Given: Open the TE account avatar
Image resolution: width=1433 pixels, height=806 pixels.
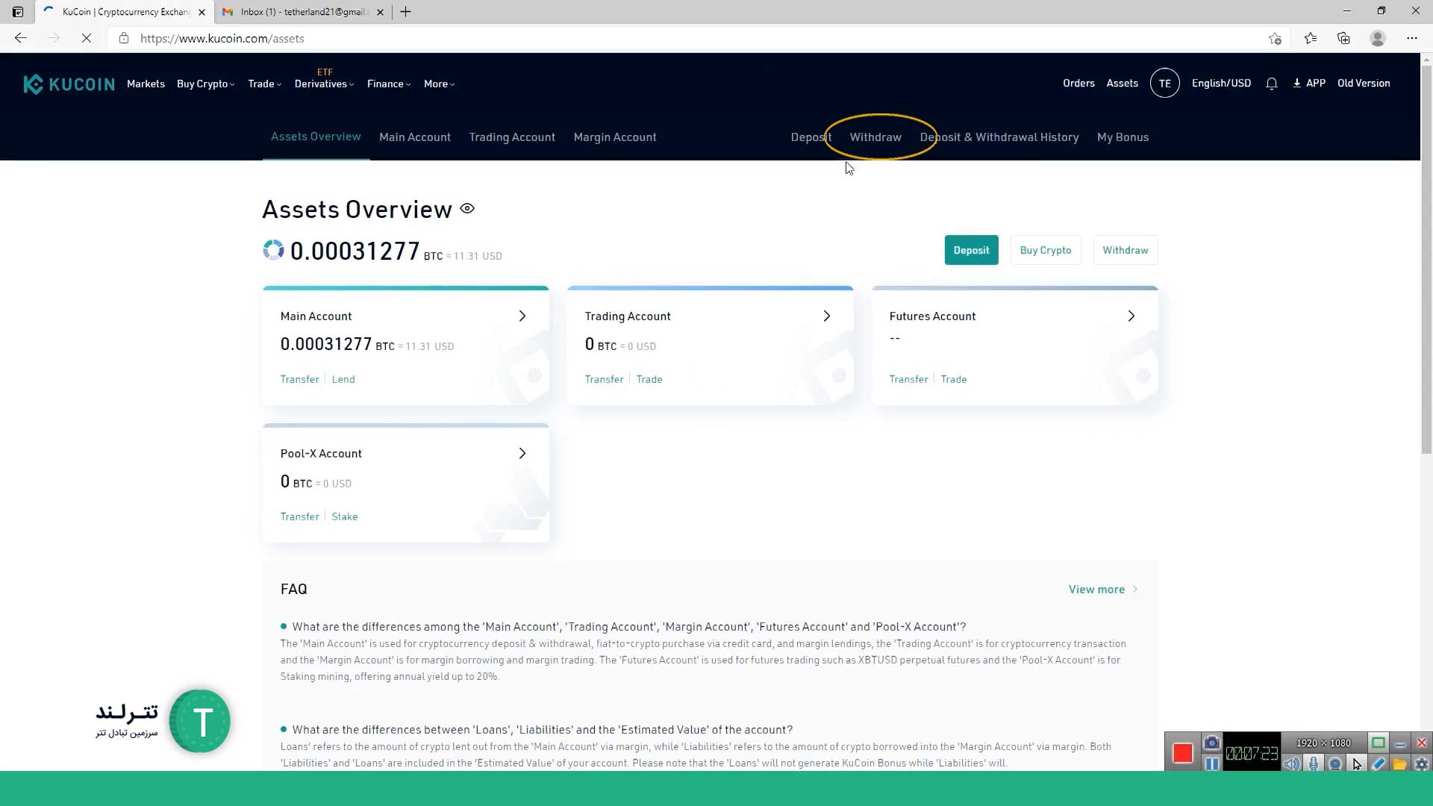Looking at the screenshot, I should [x=1164, y=84].
